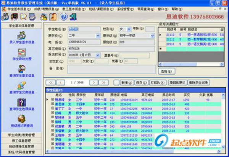Click the folder with magnifier toolbar icon

coord(23,17)
